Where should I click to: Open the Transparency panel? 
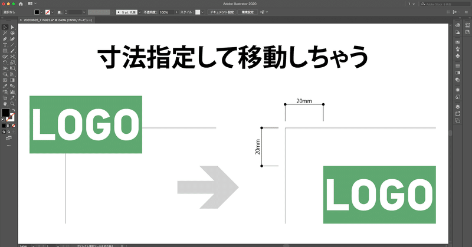point(458,80)
